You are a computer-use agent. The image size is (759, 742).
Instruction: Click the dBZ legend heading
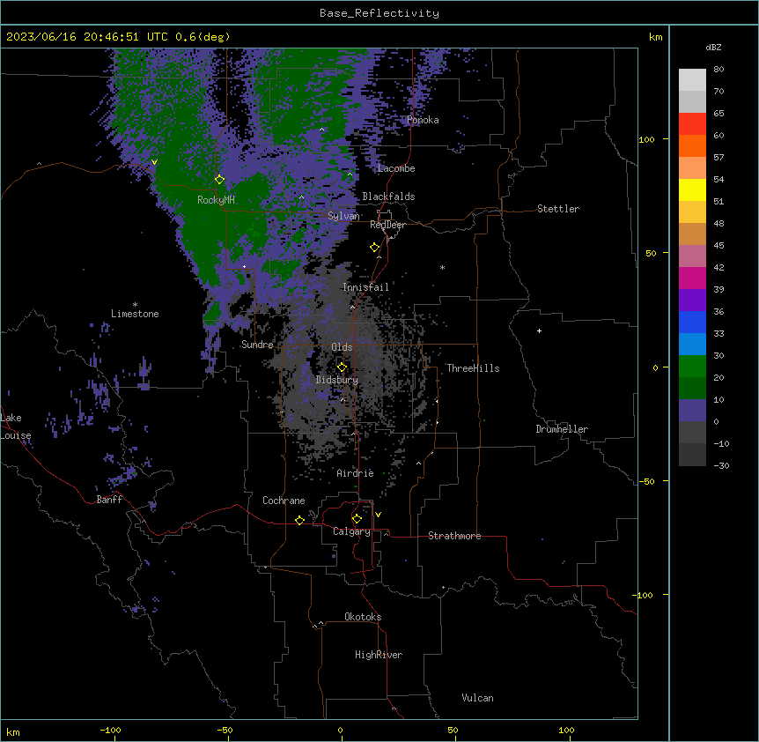[713, 48]
